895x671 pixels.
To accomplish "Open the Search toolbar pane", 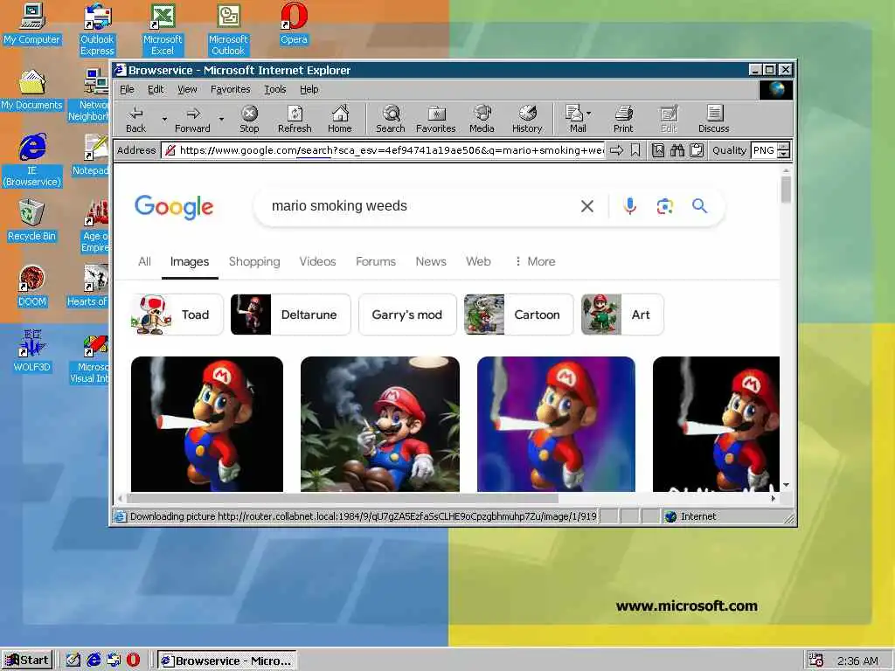I will 391,119.
